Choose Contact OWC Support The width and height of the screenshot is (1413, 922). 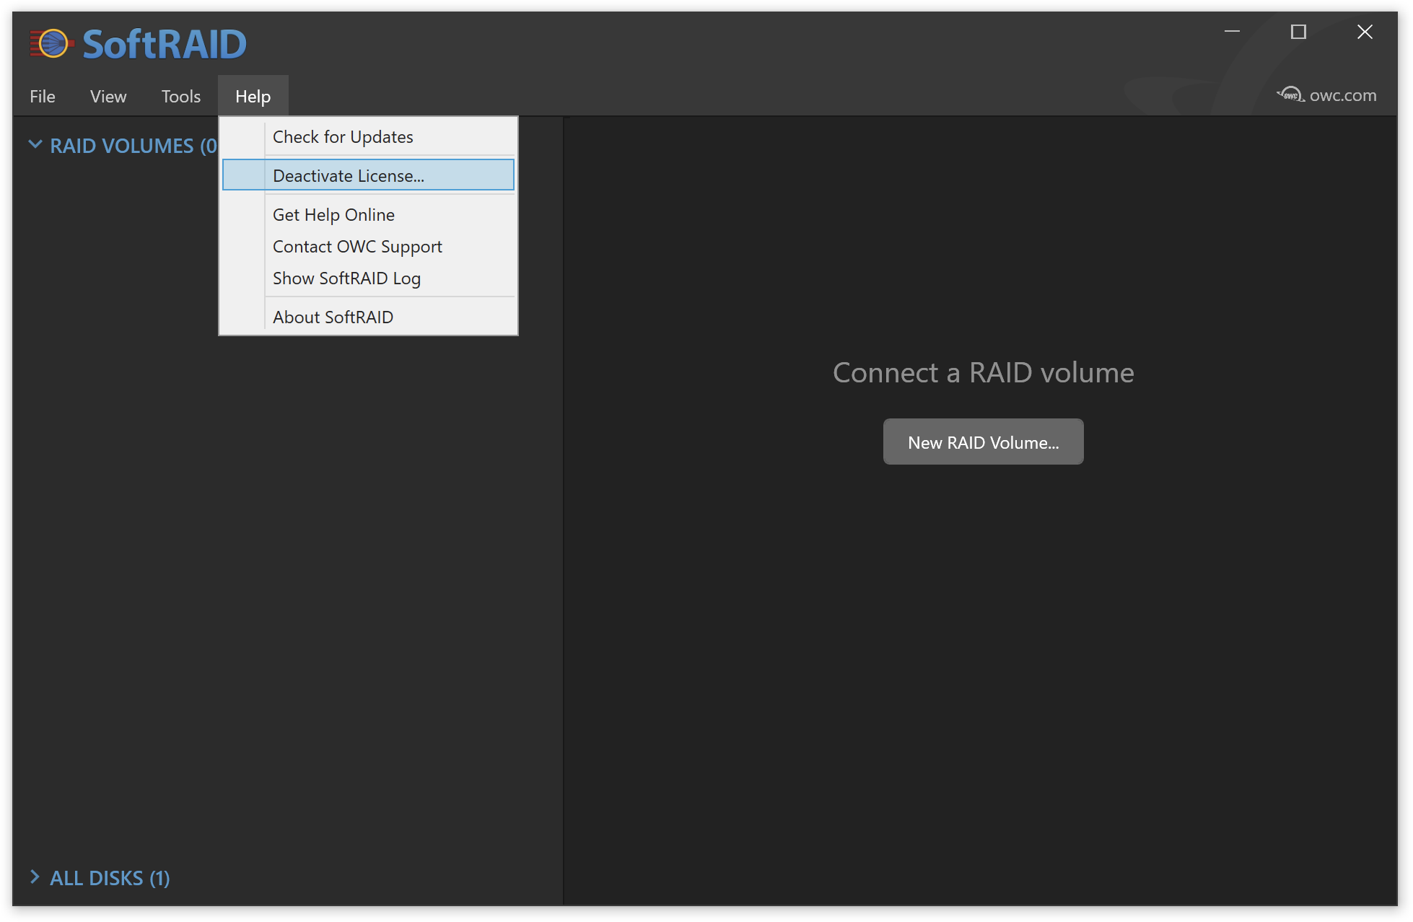pos(357,247)
